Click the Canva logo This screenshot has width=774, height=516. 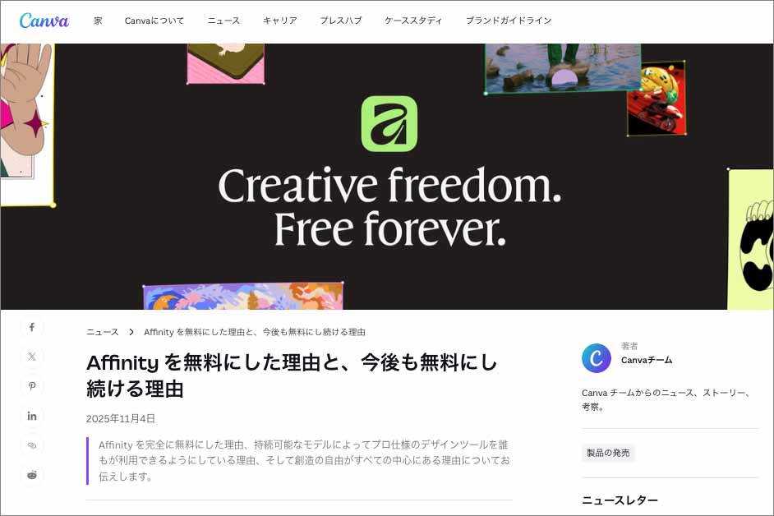click(44, 21)
